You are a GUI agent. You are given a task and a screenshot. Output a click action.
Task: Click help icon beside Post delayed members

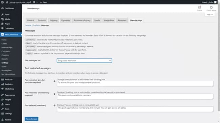pyautogui.click(x=54, y=105)
